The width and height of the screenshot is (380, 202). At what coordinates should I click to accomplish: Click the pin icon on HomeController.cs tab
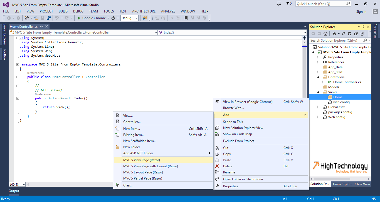coord(41,26)
